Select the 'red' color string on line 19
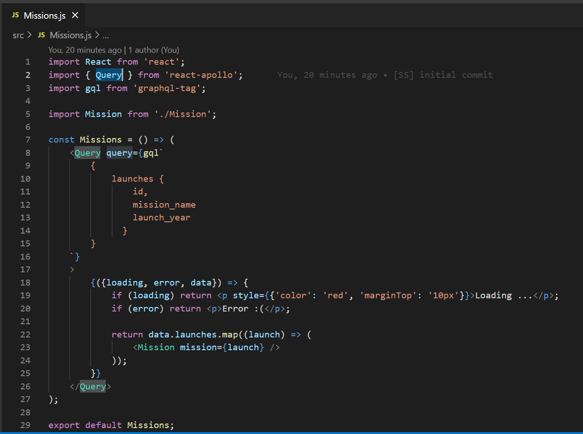This screenshot has width=583, height=434. tap(335, 295)
